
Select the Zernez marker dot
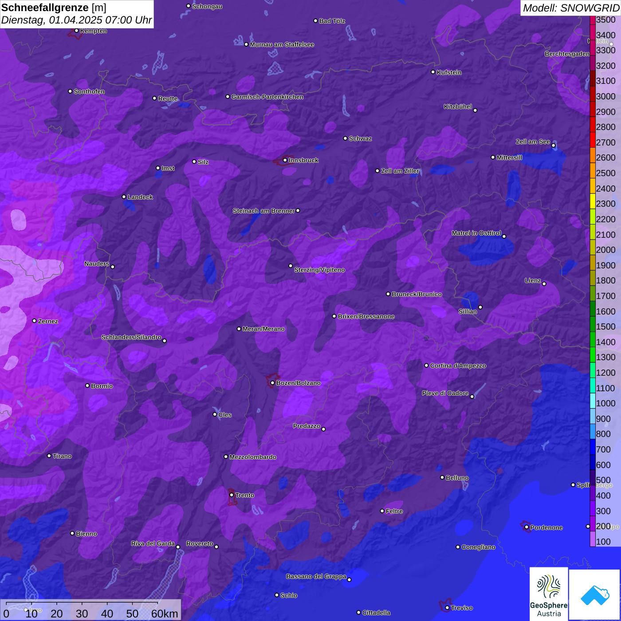pyautogui.click(x=35, y=321)
